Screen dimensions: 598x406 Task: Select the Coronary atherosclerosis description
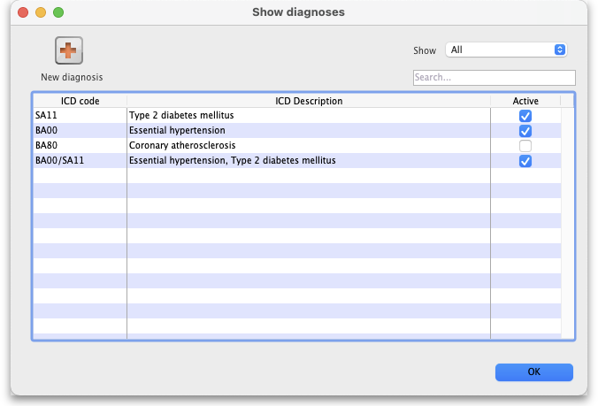pyautogui.click(x=182, y=146)
